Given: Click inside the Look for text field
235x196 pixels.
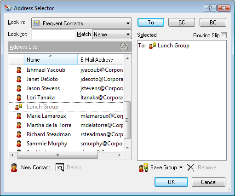Looking at the screenshot, I should 53,35.
